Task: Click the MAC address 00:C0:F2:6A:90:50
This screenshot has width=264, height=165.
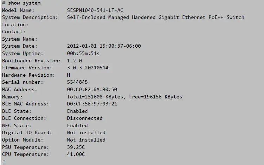Action: coord(92,90)
